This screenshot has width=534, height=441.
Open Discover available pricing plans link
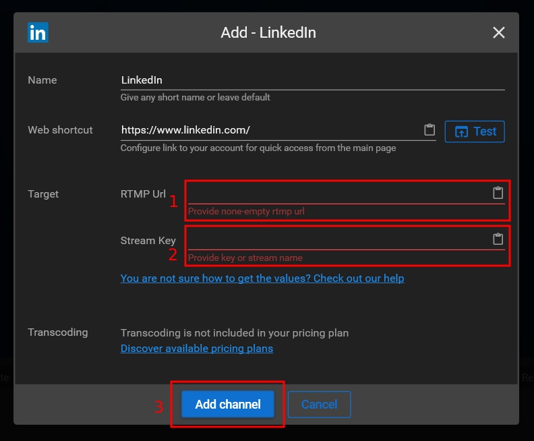click(197, 349)
